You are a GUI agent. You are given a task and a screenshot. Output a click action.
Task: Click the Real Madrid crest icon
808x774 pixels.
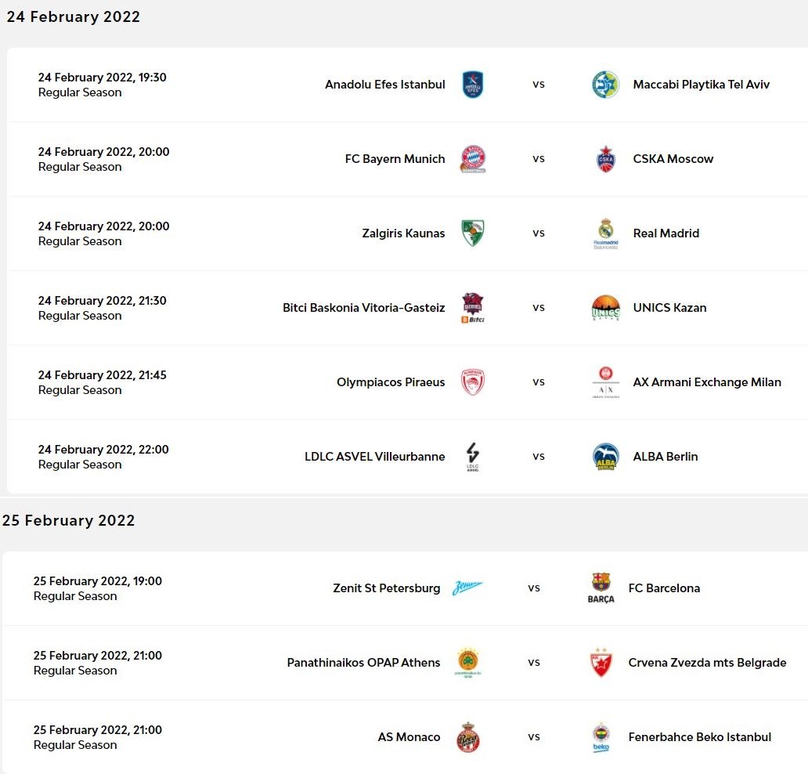click(605, 233)
